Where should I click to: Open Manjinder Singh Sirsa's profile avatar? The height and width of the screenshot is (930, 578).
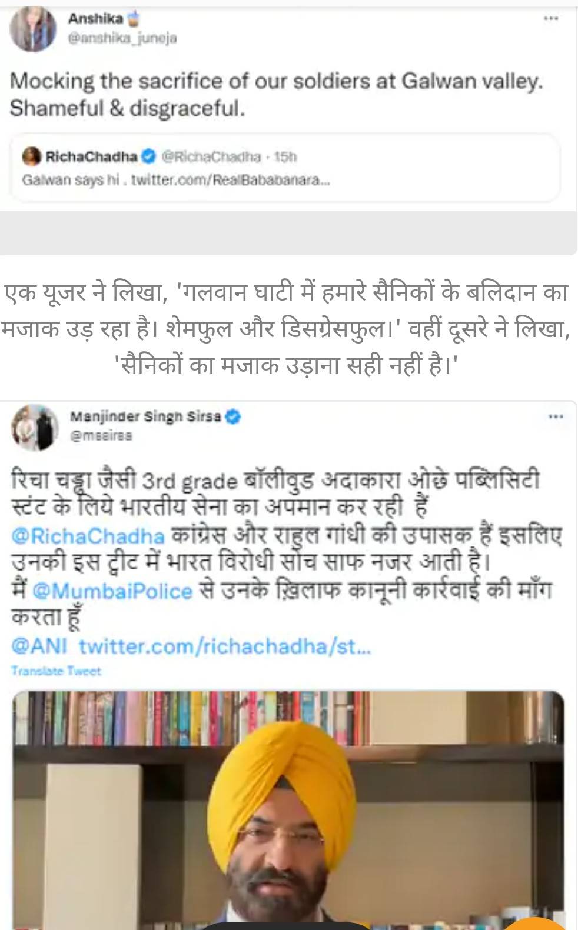pos(34,426)
